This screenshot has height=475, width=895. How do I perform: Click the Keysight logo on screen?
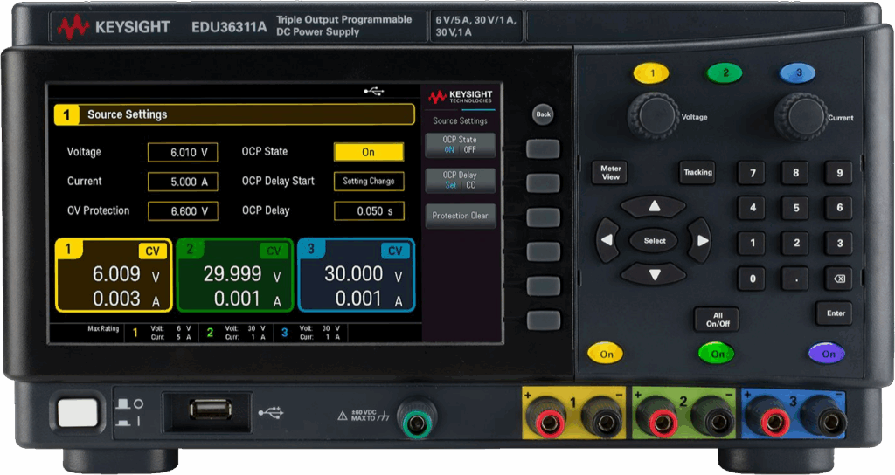point(460,96)
